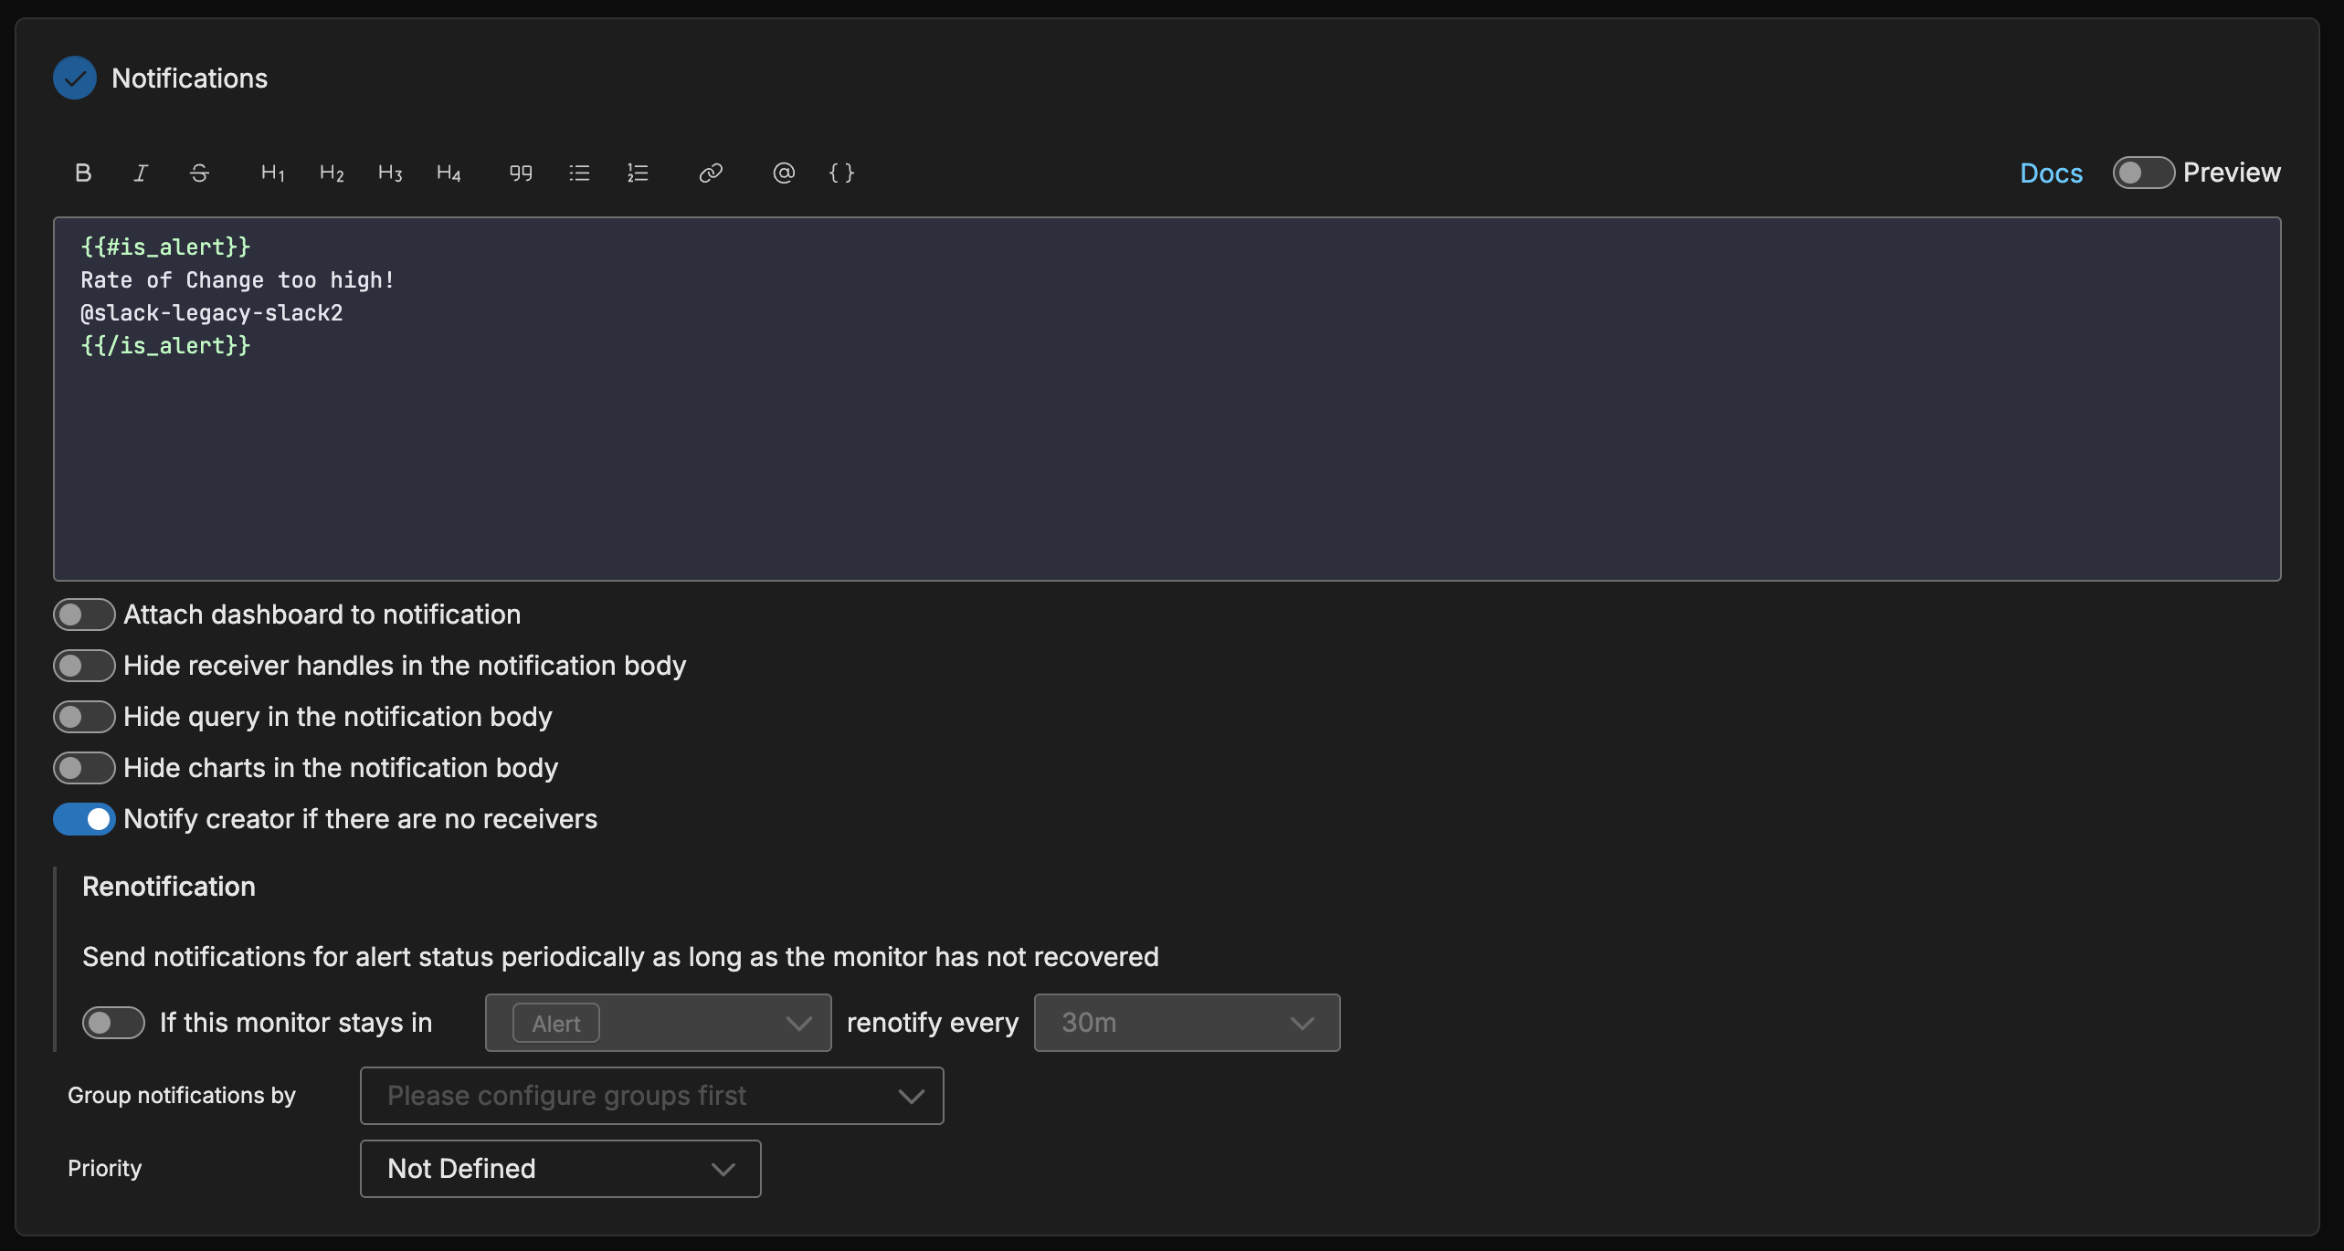
Task: Click the strikethrough icon
Action: pyautogui.click(x=199, y=173)
